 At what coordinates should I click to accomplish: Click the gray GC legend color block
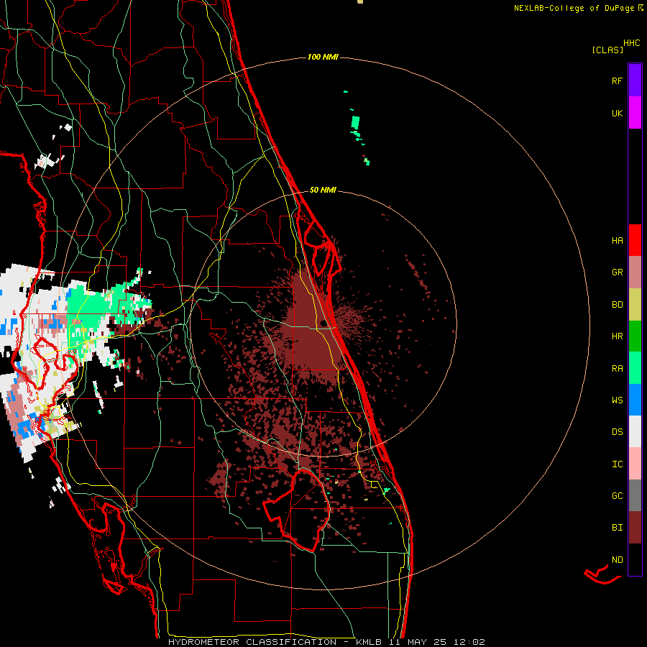point(635,495)
